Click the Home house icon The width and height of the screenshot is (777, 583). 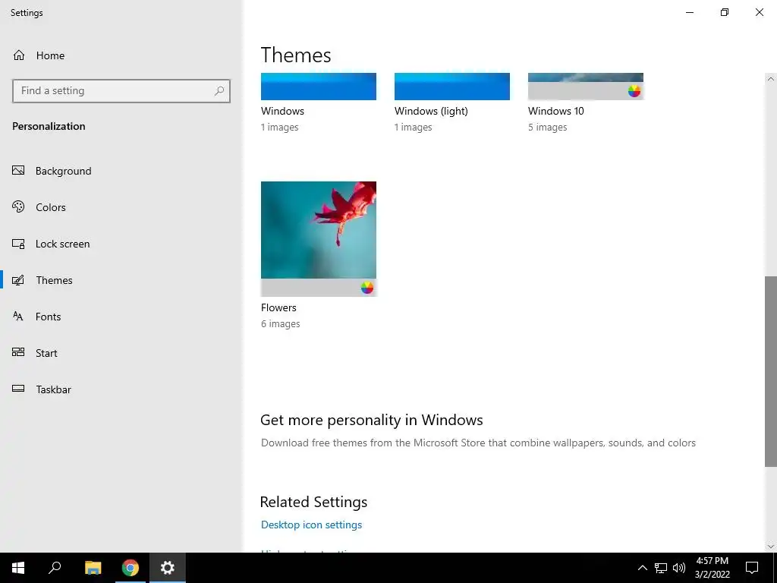tap(19, 55)
